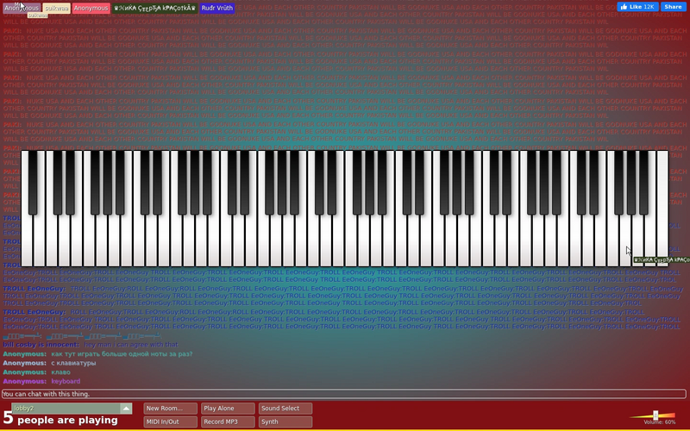Click the dark green Cyrillic-styled user tag
The height and width of the screenshot is (431, 690).
(154, 8)
